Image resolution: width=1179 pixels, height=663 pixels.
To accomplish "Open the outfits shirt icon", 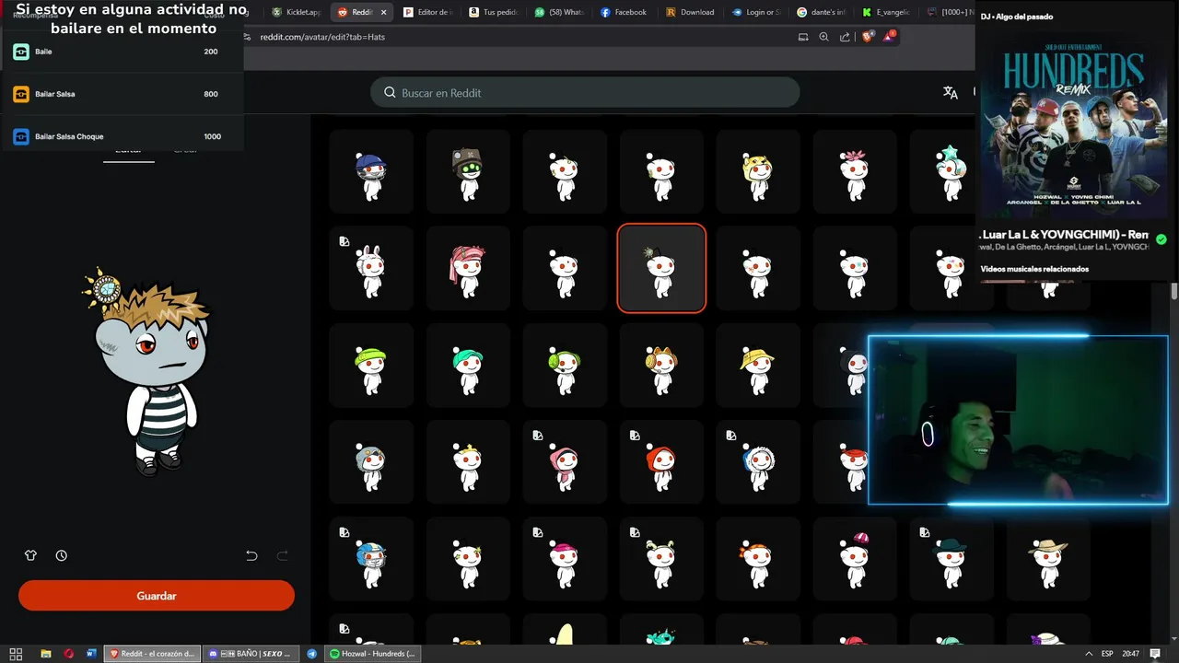I will pyautogui.click(x=30, y=555).
